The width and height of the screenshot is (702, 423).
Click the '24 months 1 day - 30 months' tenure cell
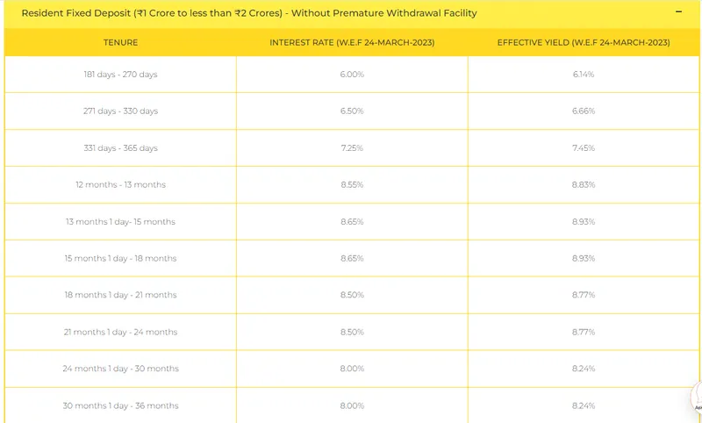coord(120,369)
